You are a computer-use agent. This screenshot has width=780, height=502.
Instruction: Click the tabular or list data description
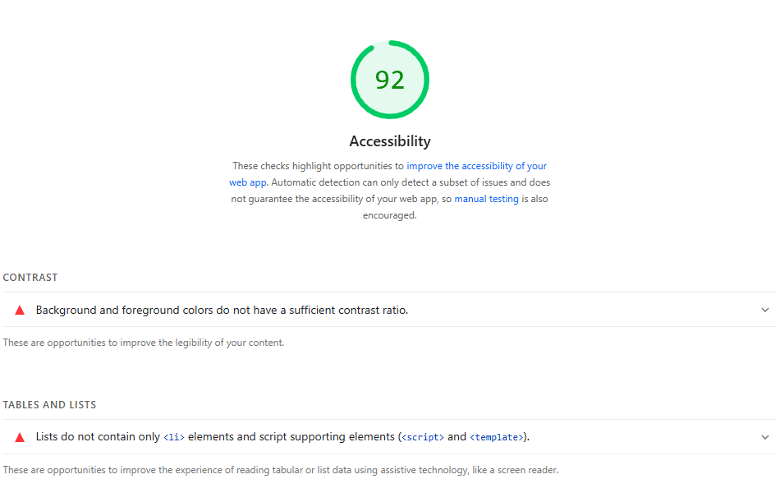[280, 470]
